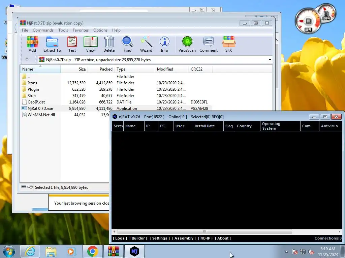Sort by Type column header
The image size is (345, 258).
pyautogui.click(x=135, y=69)
